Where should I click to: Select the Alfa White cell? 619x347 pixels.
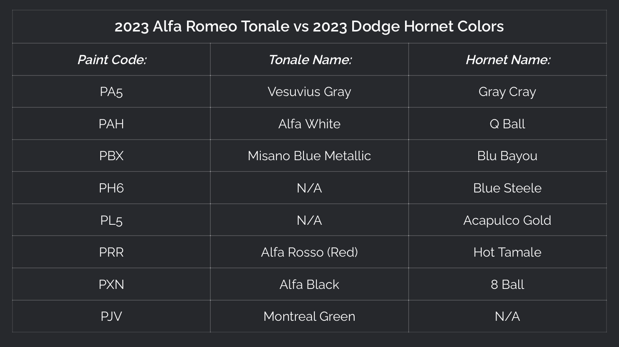[309, 124]
